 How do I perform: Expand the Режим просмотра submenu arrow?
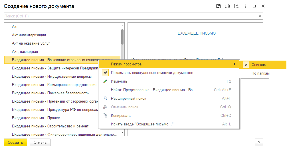235,64
